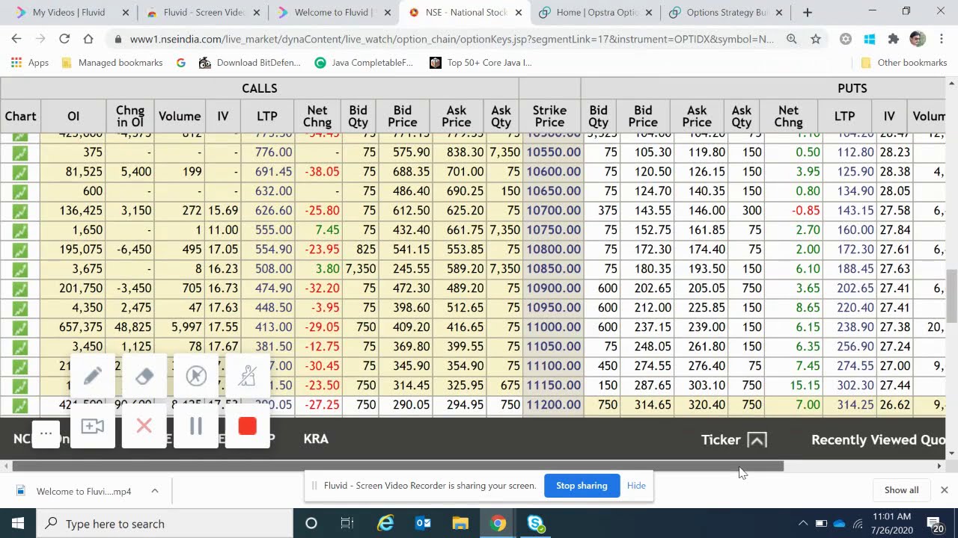Expand the Ticker panel arrow
This screenshot has height=538, width=958.
click(x=757, y=439)
